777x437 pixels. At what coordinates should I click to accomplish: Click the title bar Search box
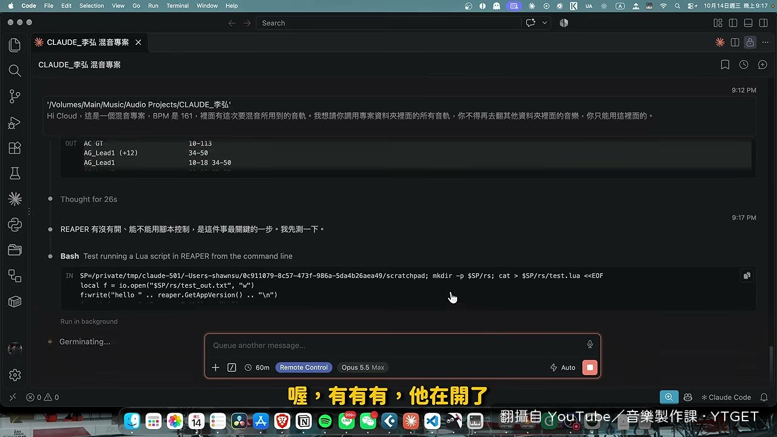pos(388,23)
